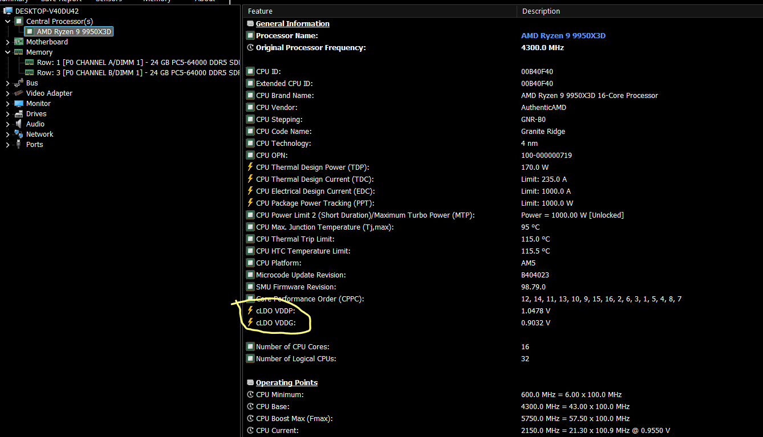Click the RAM stick icon for Row: 3
Image resolution: width=763 pixels, height=437 pixels.
(30, 72)
